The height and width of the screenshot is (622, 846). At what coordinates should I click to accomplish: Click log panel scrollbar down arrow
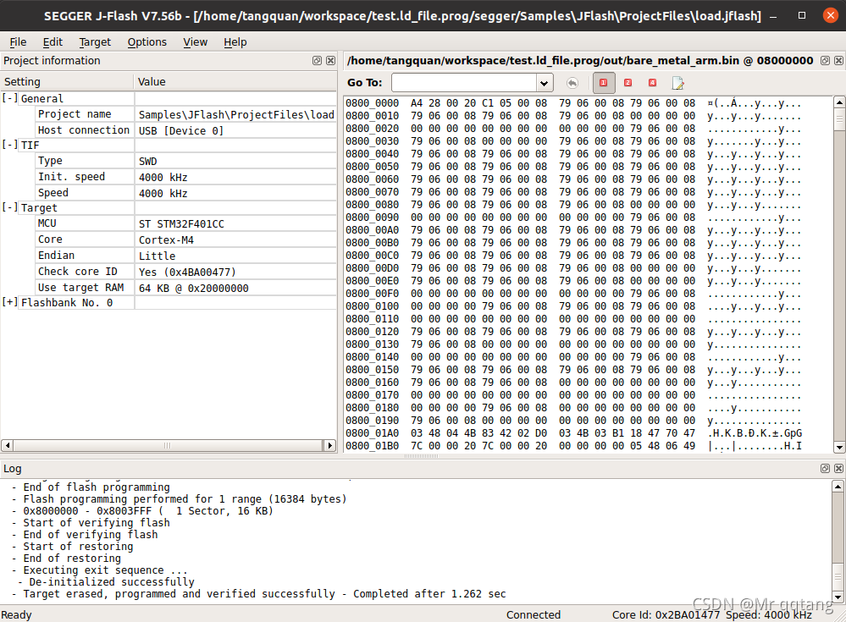838,597
